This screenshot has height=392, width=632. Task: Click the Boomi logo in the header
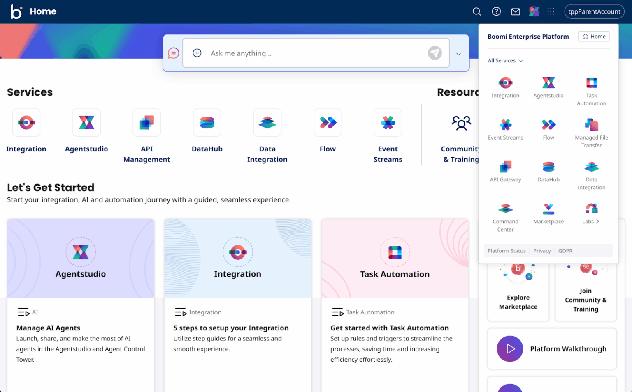point(16,11)
